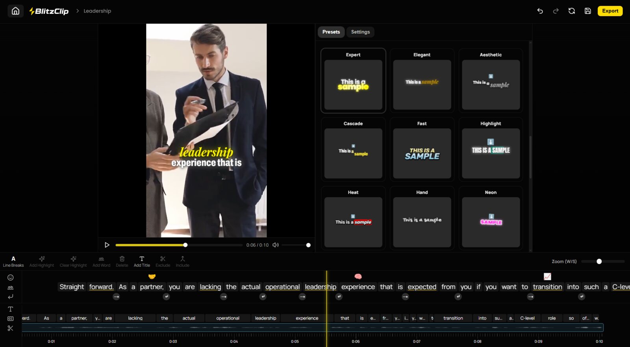The width and height of the screenshot is (630, 347).
Task: Select the word 'lacking' in transcript
Action: click(210, 287)
